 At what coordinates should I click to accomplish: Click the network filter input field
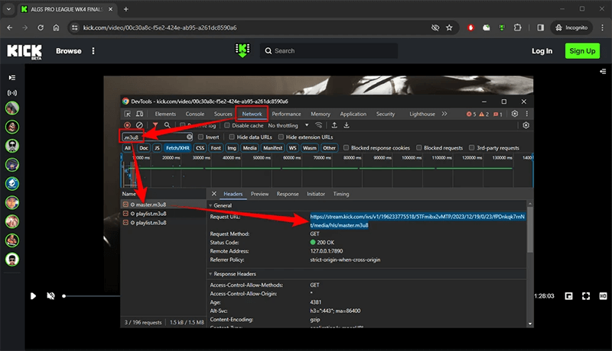[x=155, y=137]
